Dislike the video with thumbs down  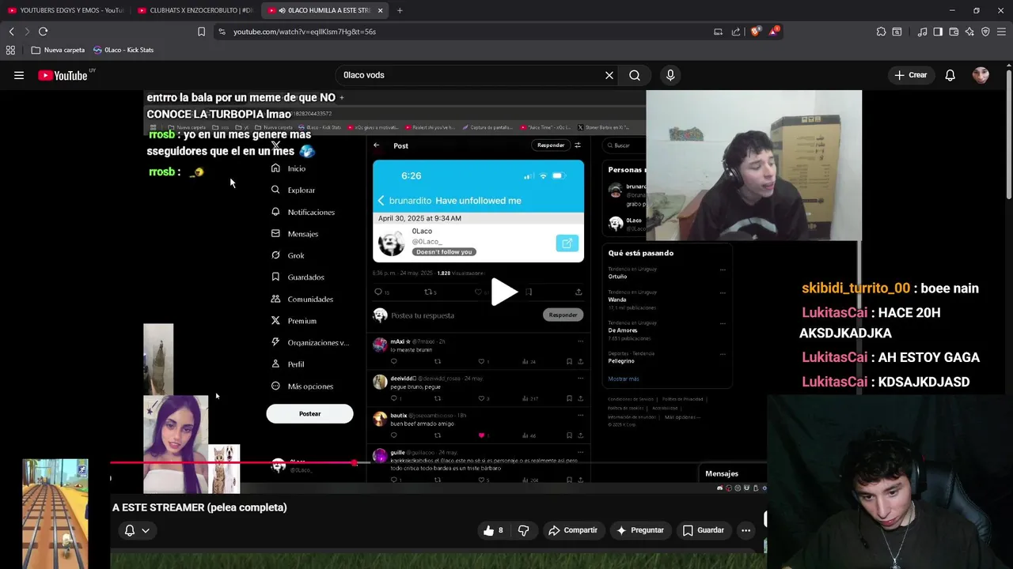[523, 530]
